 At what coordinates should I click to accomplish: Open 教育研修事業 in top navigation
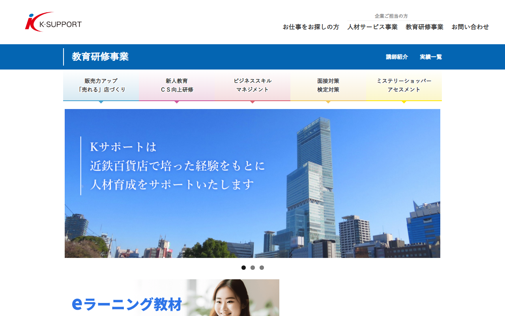click(425, 27)
